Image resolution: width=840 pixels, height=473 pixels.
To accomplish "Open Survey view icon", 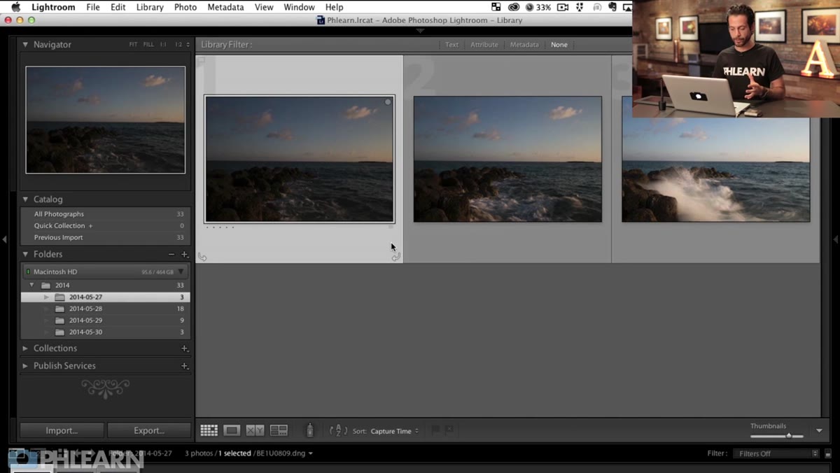I will click(279, 430).
